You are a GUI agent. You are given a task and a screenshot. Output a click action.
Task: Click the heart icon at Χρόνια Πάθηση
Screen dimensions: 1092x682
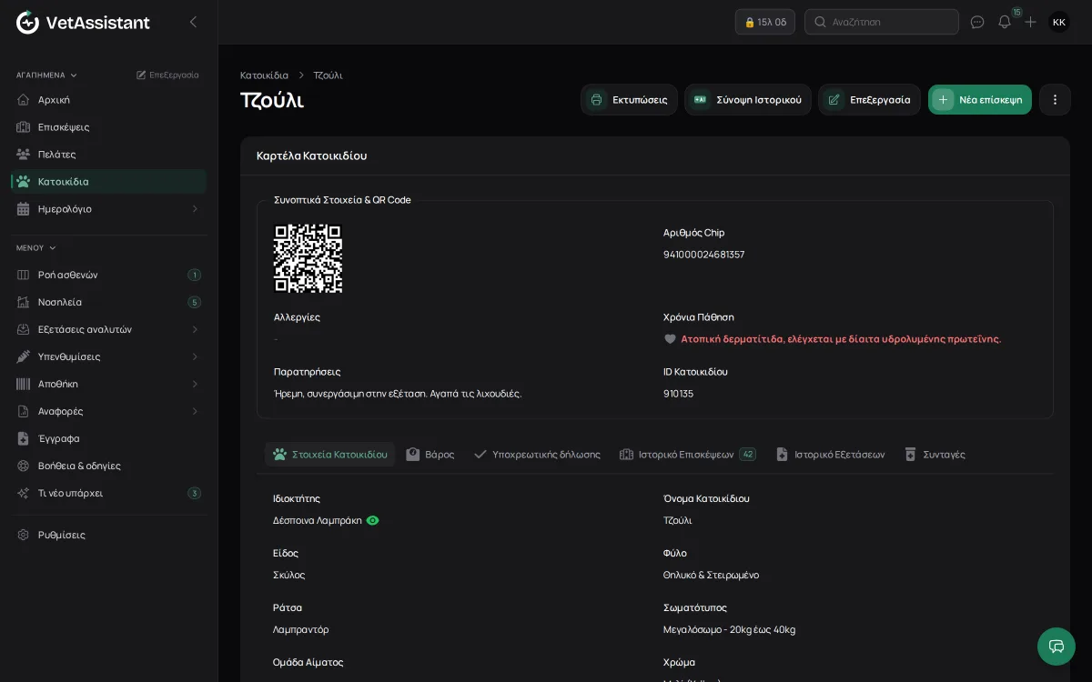coord(670,339)
